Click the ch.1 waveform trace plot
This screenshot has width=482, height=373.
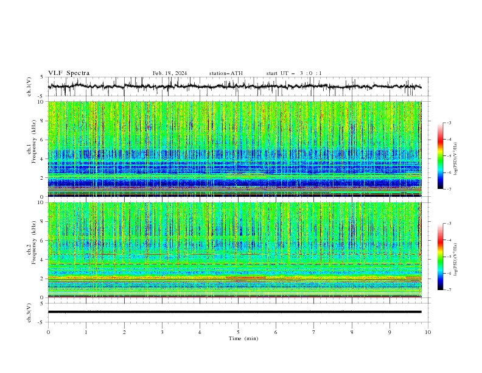(234, 87)
